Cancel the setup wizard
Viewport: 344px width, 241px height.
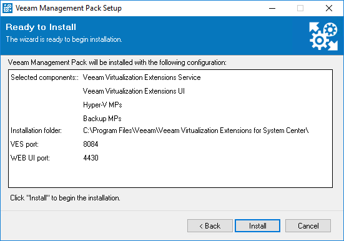(308, 225)
